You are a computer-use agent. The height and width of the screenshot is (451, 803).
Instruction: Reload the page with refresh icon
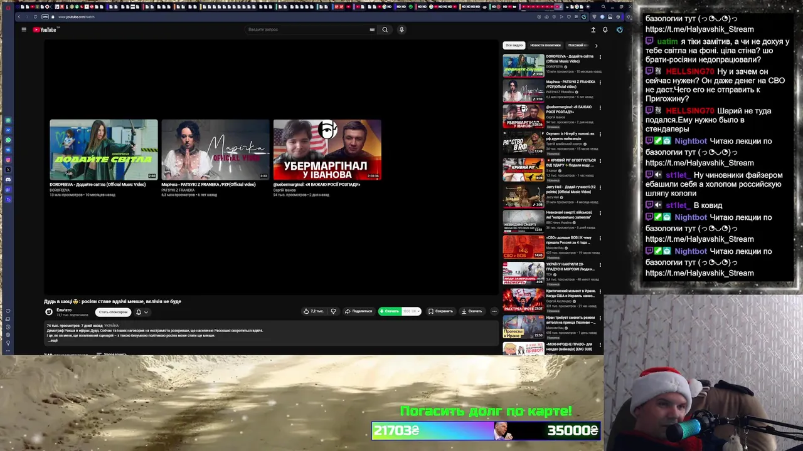35,17
